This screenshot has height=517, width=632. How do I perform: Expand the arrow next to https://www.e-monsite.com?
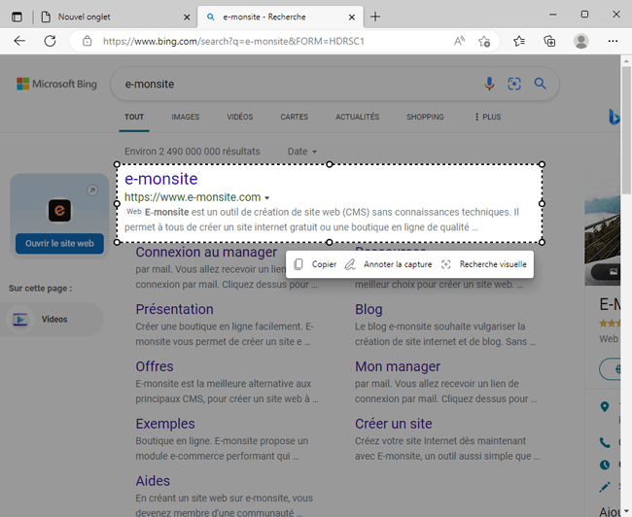point(266,198)
